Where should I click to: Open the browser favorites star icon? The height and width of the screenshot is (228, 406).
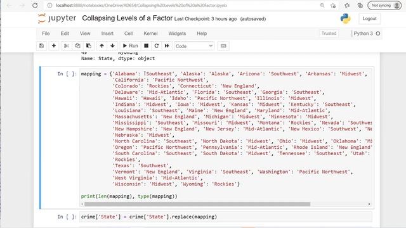coord(347,5)
